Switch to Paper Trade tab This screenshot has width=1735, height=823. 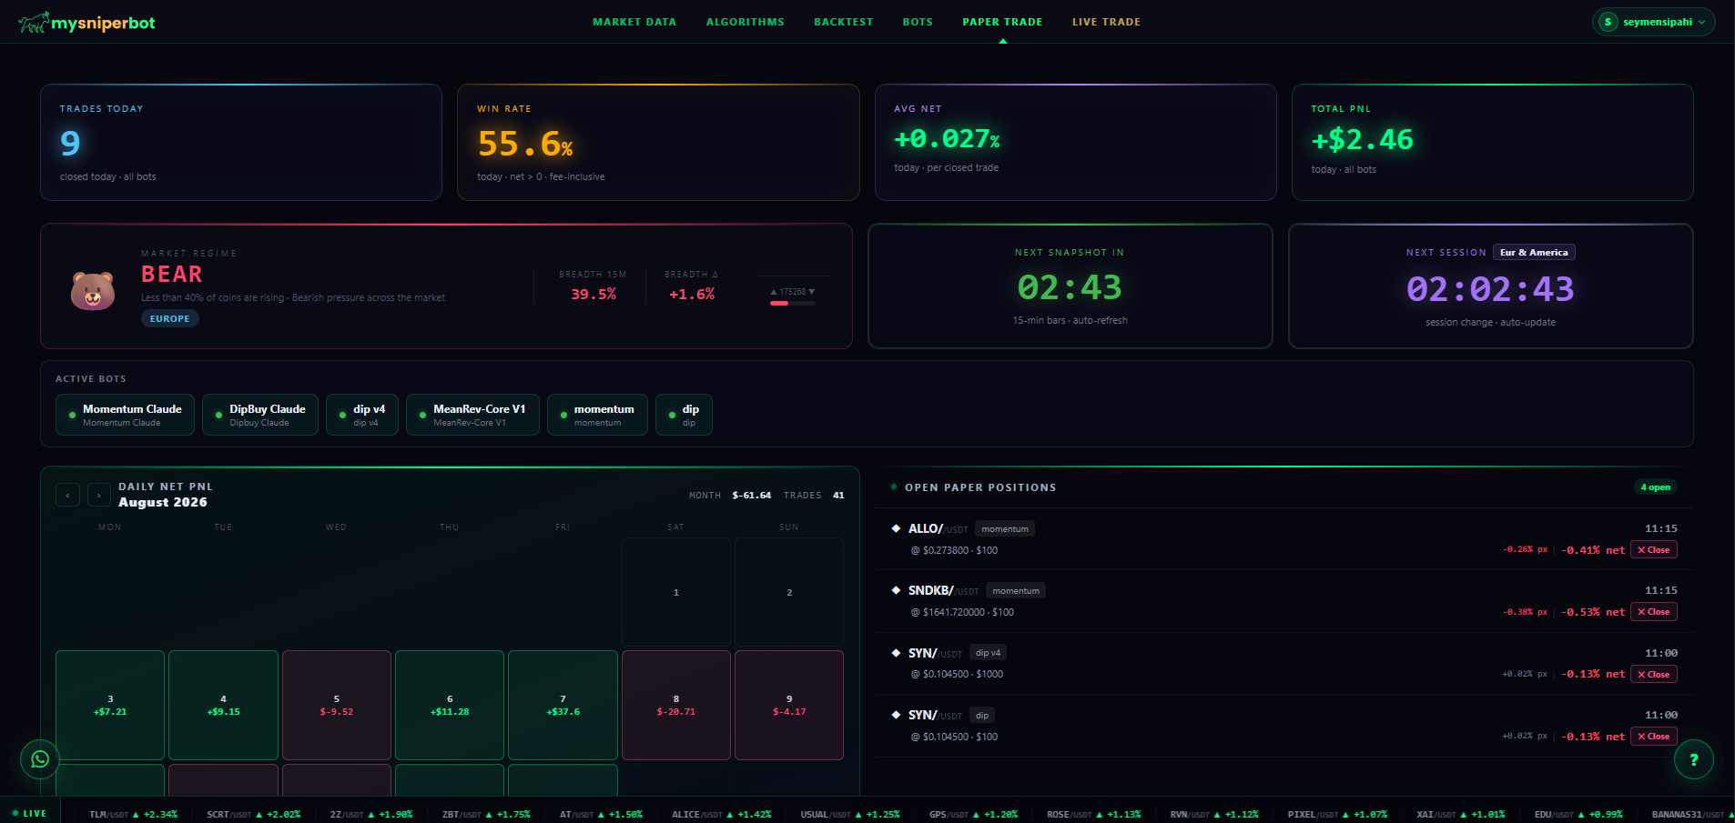[1002, 22]
